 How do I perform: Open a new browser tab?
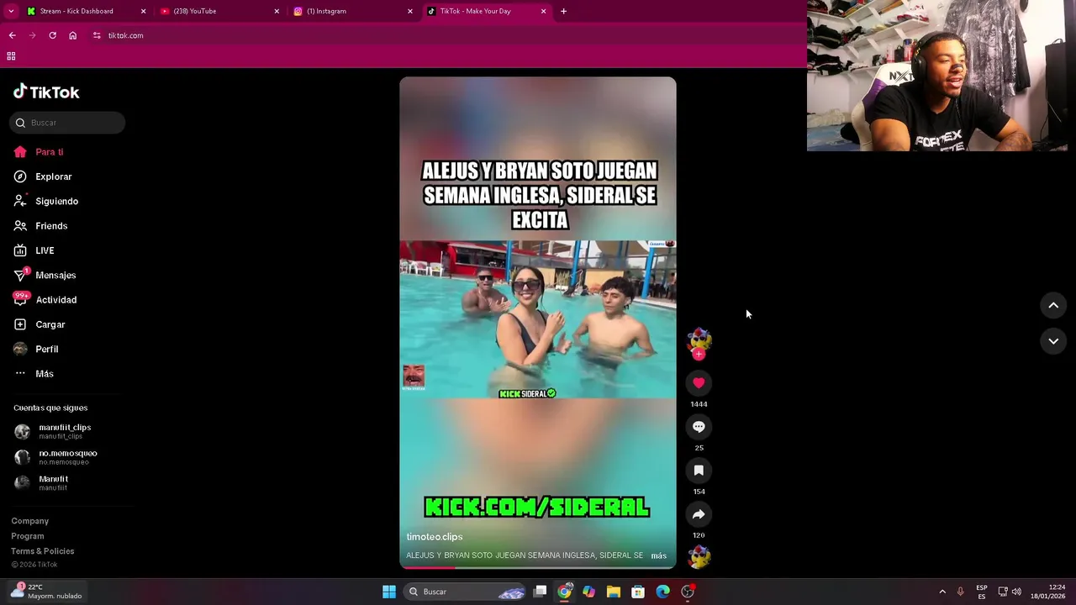coord(563,11)
